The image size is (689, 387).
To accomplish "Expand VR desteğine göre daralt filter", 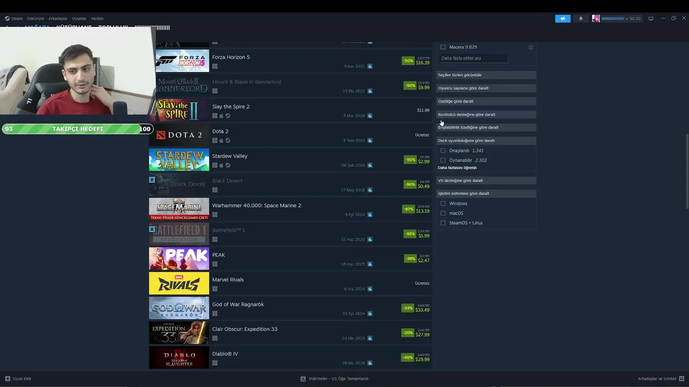I will tap(486, 181).
